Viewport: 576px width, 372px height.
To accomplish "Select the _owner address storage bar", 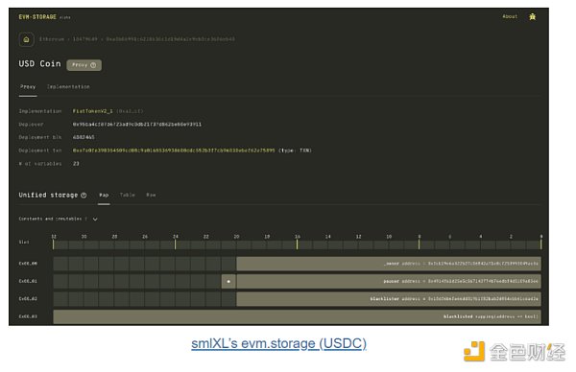I will (x=389, y=264).
